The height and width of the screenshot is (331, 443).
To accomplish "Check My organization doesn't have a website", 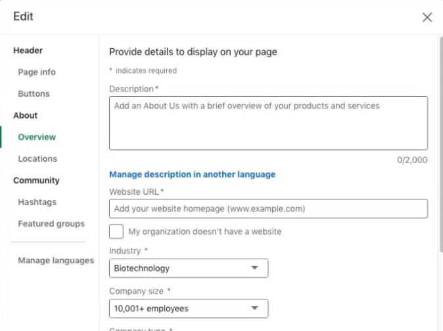I will pyautogui.click(x=116, y=232).
